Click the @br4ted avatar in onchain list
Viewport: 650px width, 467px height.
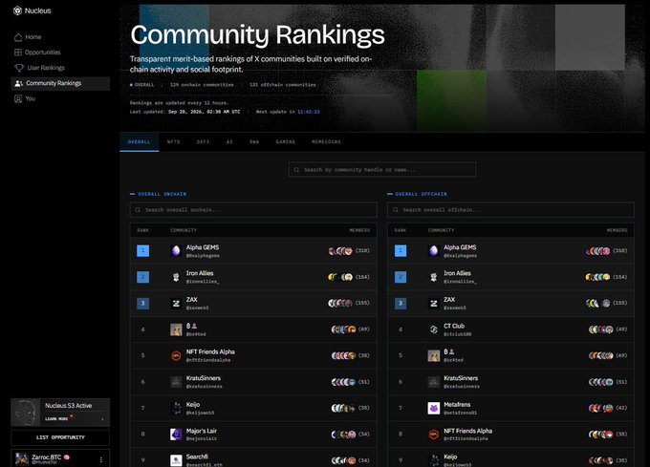tap(176, 329)
